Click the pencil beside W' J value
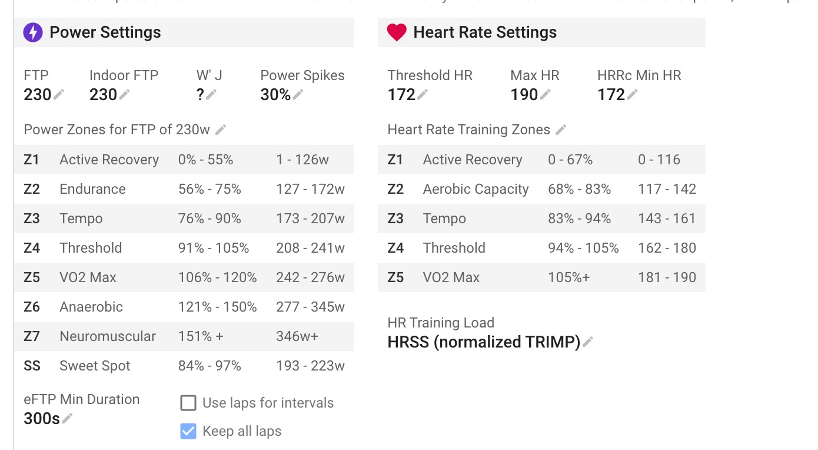818x450 pixels. [211, 94]
